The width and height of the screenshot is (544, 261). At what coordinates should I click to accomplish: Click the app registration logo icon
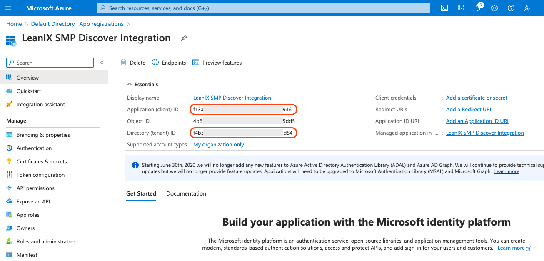11,40
